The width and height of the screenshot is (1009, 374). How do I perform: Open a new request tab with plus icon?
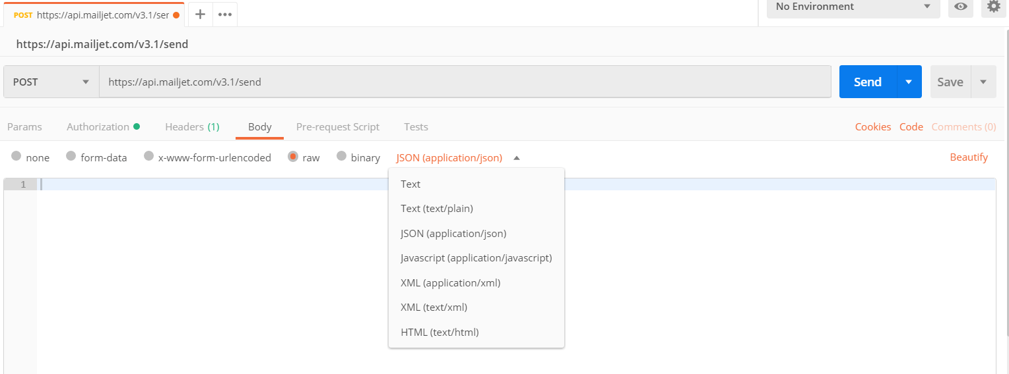pos(201,14)
